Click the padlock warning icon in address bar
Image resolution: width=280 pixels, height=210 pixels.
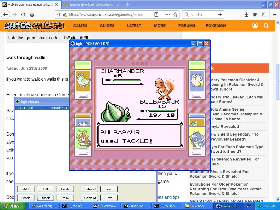pyautogui.click(x=65, y=14)
